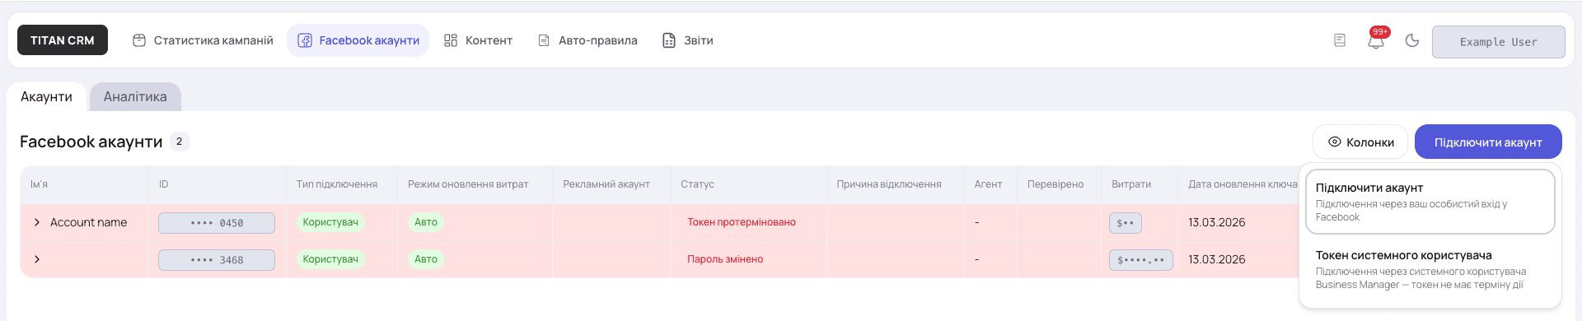This screenshot has height=321, width=1582.
Task: Switch to the Акаунти tab
Action: click(x=46, y=96)
